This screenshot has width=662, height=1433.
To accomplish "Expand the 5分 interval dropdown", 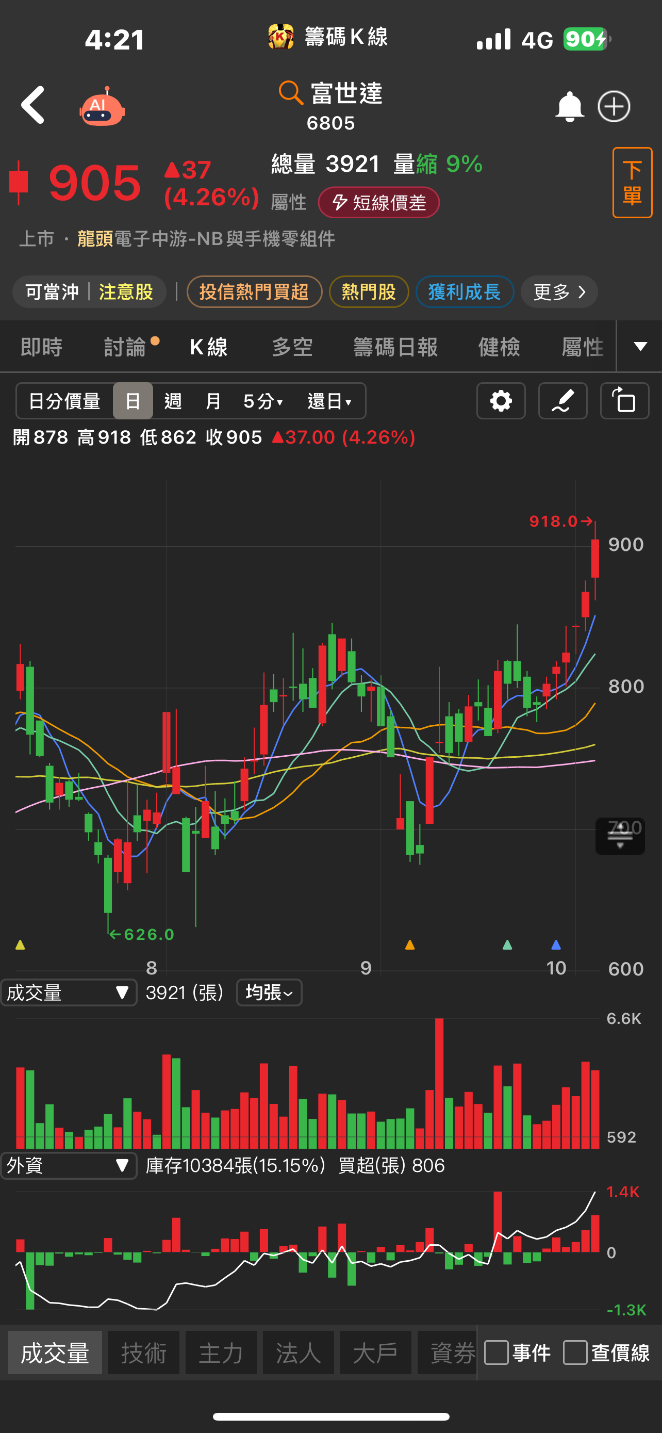I will click(263, 400).
